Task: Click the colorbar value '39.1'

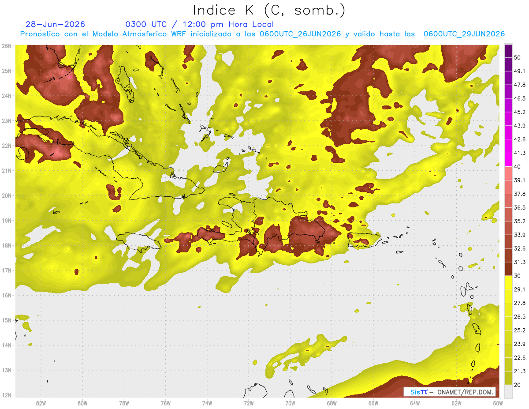Action: pos(520,180)
